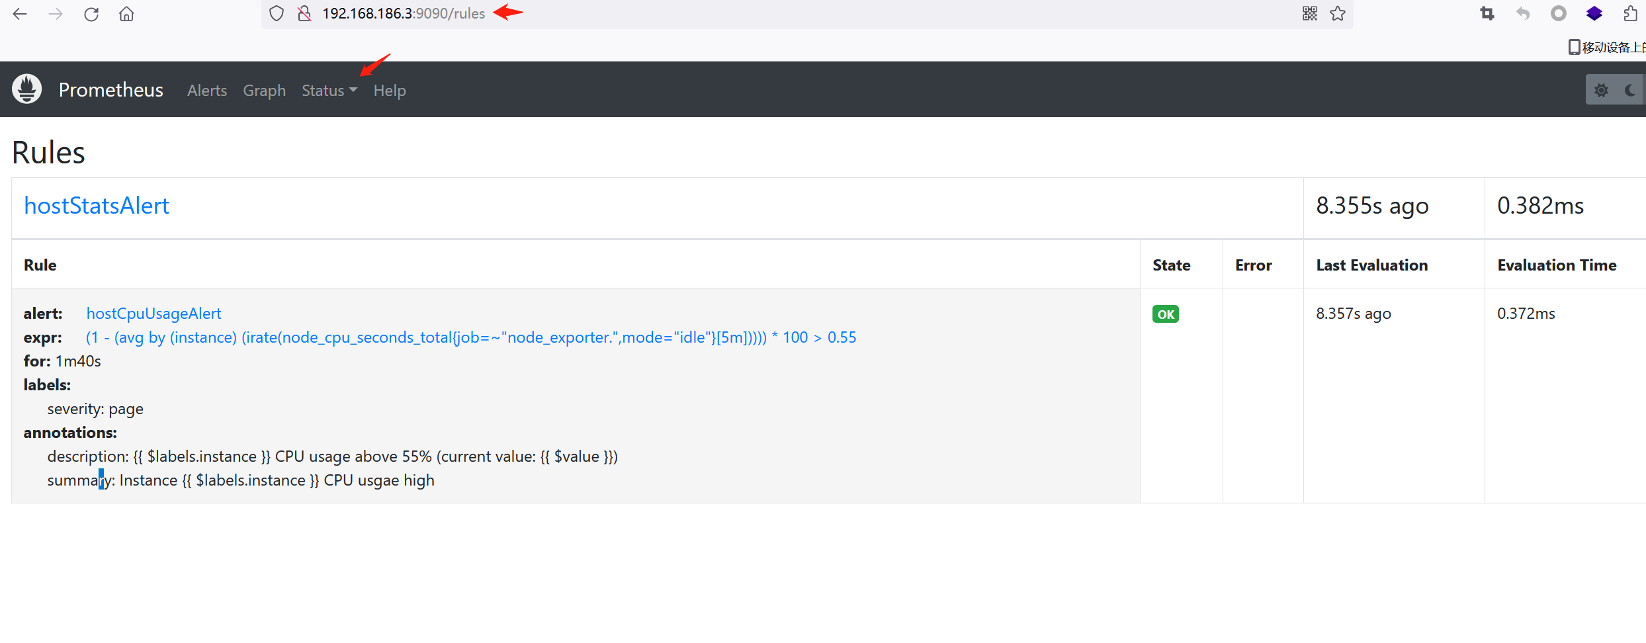Click the URL address field
Screen dimensions: 1646x643
click(807, 14)
